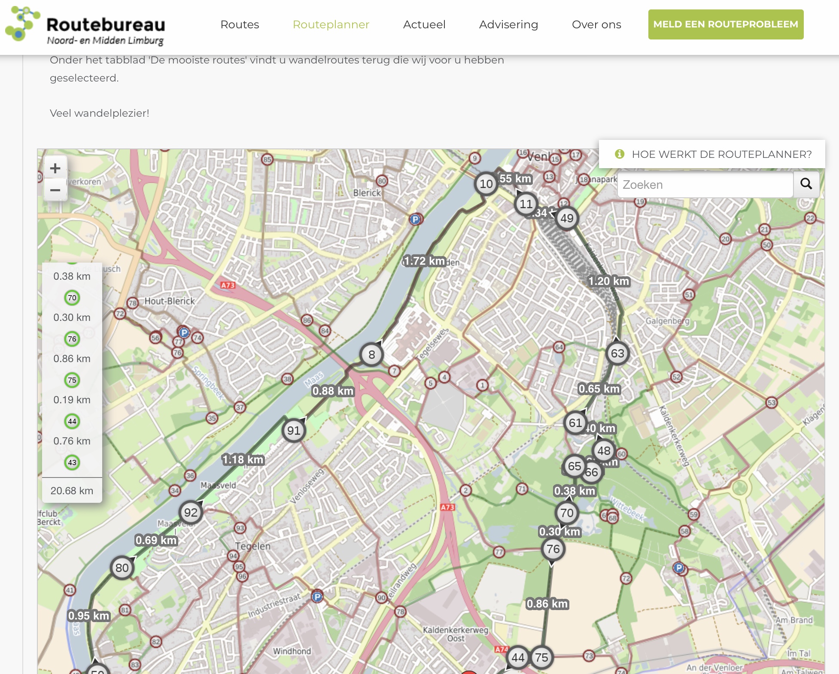Click the green node 44 in the route list
Viewport: 839px width, 674px height.
coord(72,421)
